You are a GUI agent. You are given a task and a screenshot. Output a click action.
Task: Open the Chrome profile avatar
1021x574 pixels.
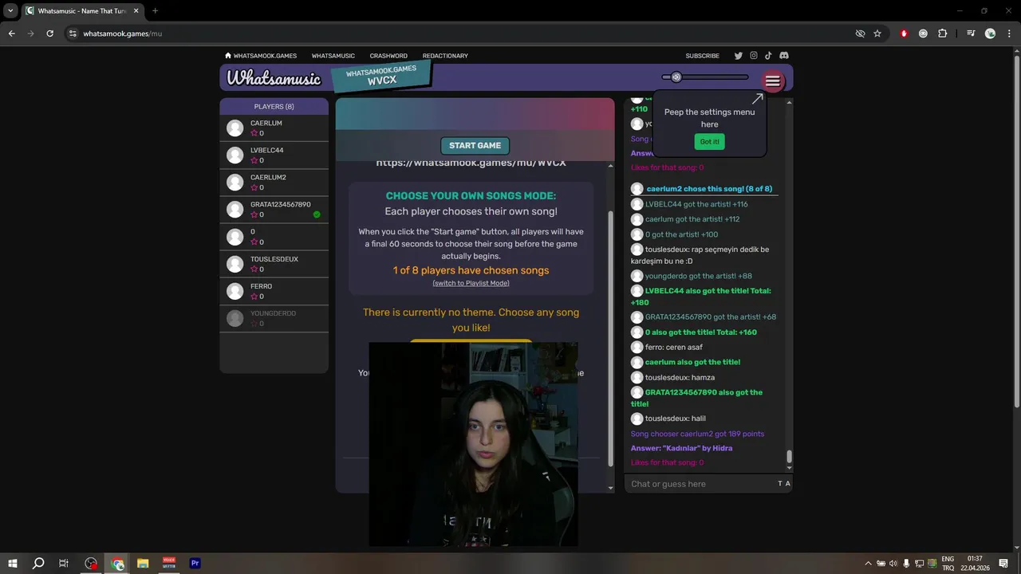pyautogui.click(x=990, y=33)
